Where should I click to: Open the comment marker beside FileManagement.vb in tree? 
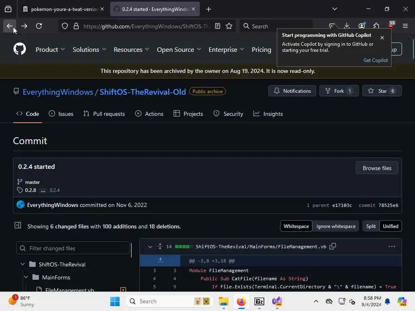coord(123,290)
